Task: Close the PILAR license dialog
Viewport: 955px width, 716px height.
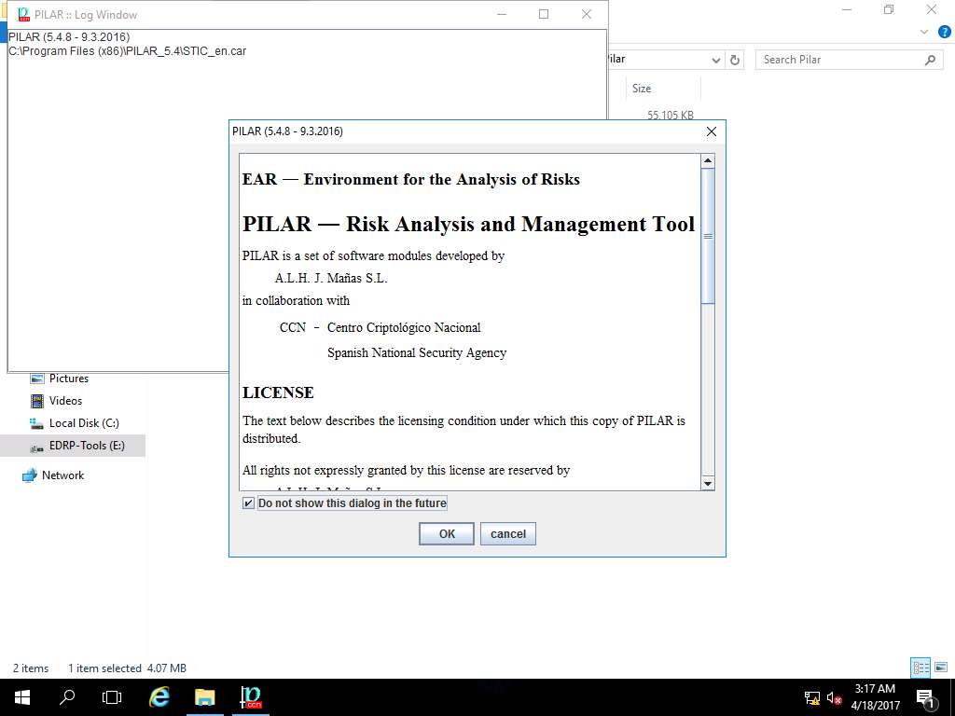Action: [x=711, y=131]
